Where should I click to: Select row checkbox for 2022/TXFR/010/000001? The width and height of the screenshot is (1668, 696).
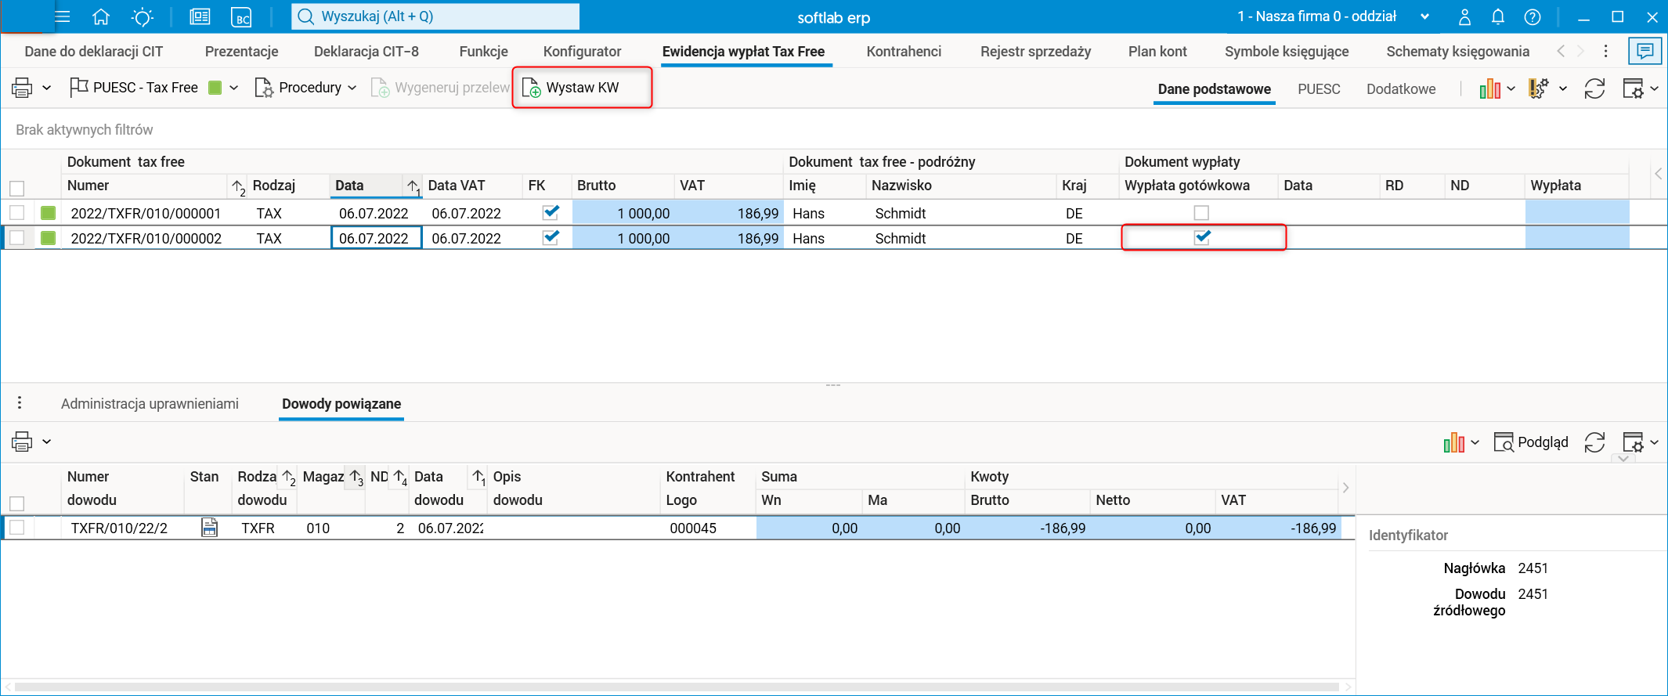click(17, 213)
